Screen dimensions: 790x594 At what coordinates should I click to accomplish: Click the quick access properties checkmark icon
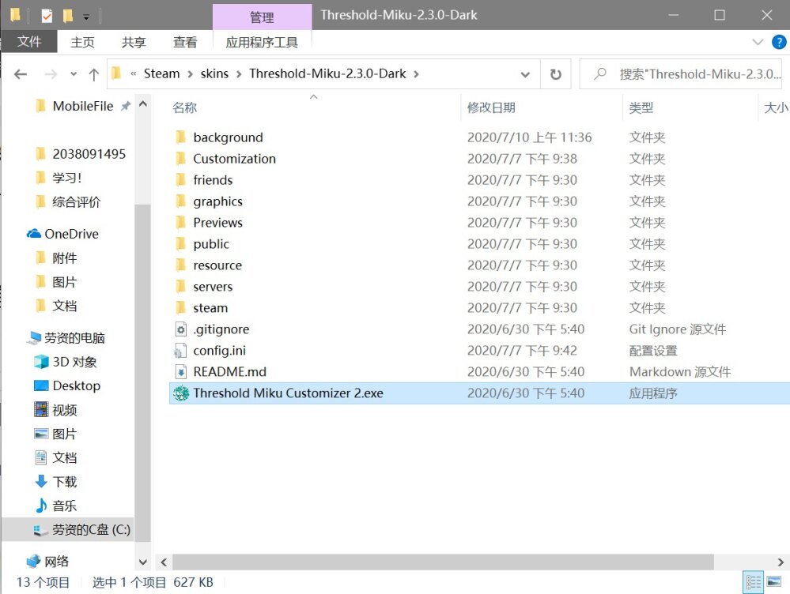pyautogui.click(x=47, y=16)
